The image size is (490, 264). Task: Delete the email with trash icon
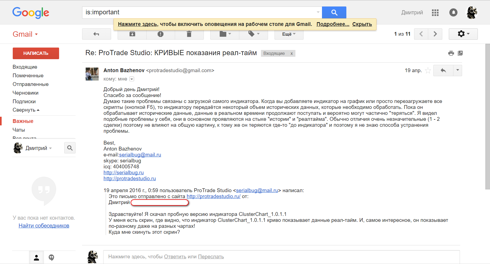click(x=189, y=34)
